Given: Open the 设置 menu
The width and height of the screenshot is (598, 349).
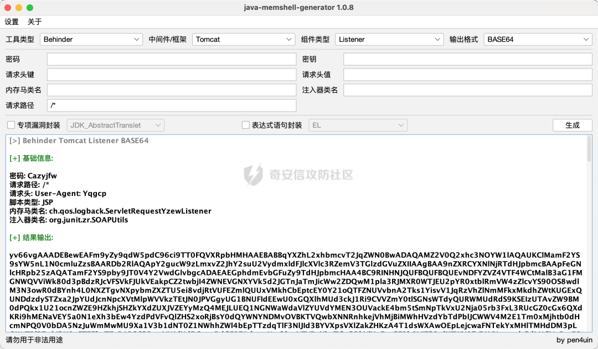Looking at the screenshot, I should pyautogui.click(x=12, y=22).
